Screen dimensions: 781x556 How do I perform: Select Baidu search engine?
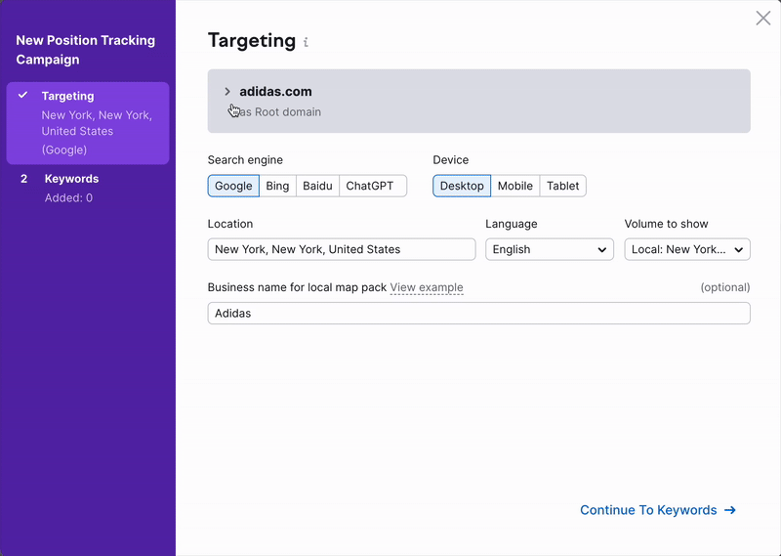coord(317,186)
